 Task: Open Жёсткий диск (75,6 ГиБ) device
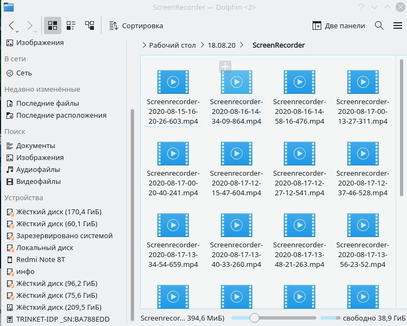point(52,296)
